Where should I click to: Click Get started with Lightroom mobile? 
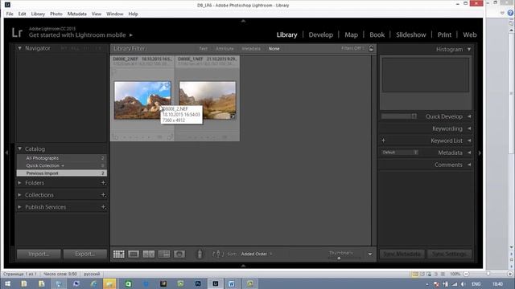tap(80, 35)
